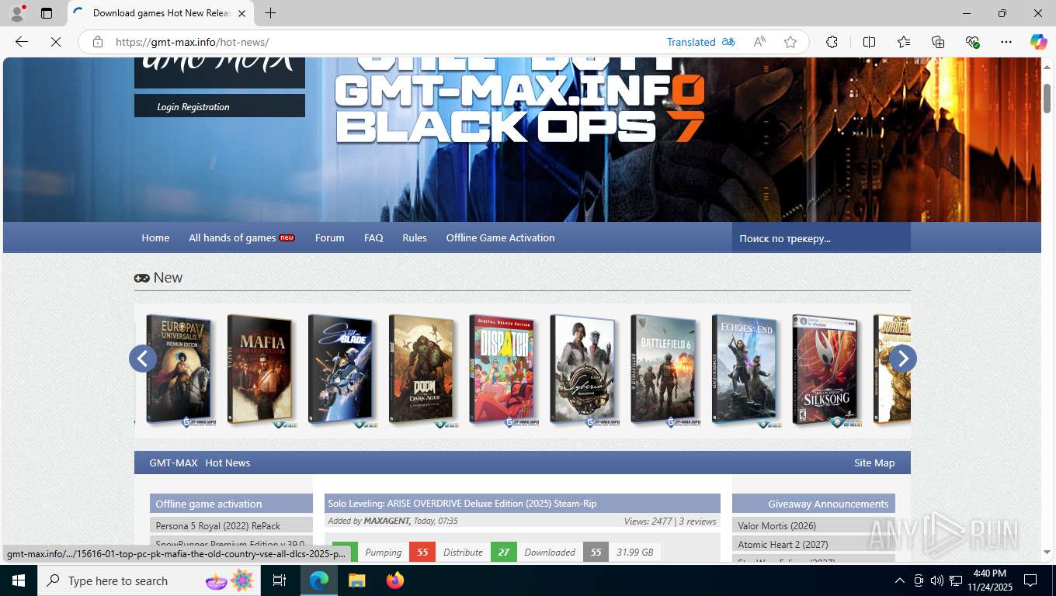Toggle split screen view

coord(870,42)
